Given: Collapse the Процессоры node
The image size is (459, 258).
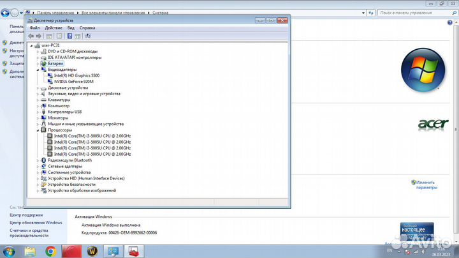Looking at the screenshot, I should tap(38, 130).
